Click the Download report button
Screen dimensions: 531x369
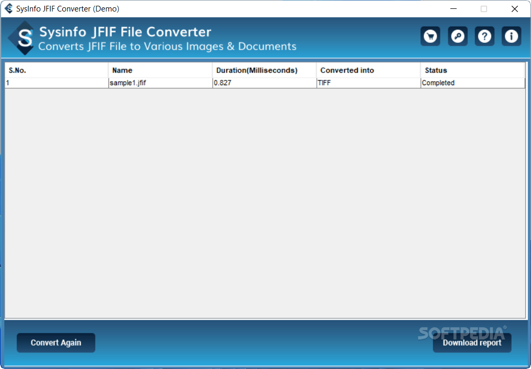(472, 343)
